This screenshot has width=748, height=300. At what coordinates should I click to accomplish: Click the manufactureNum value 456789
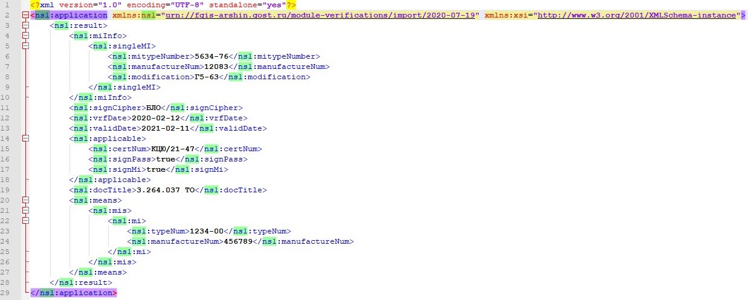(x=239, y=241)
